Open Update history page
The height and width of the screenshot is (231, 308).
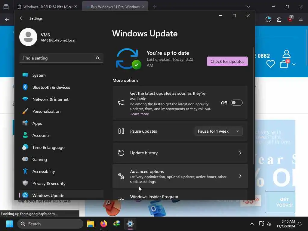pos(180,153)
